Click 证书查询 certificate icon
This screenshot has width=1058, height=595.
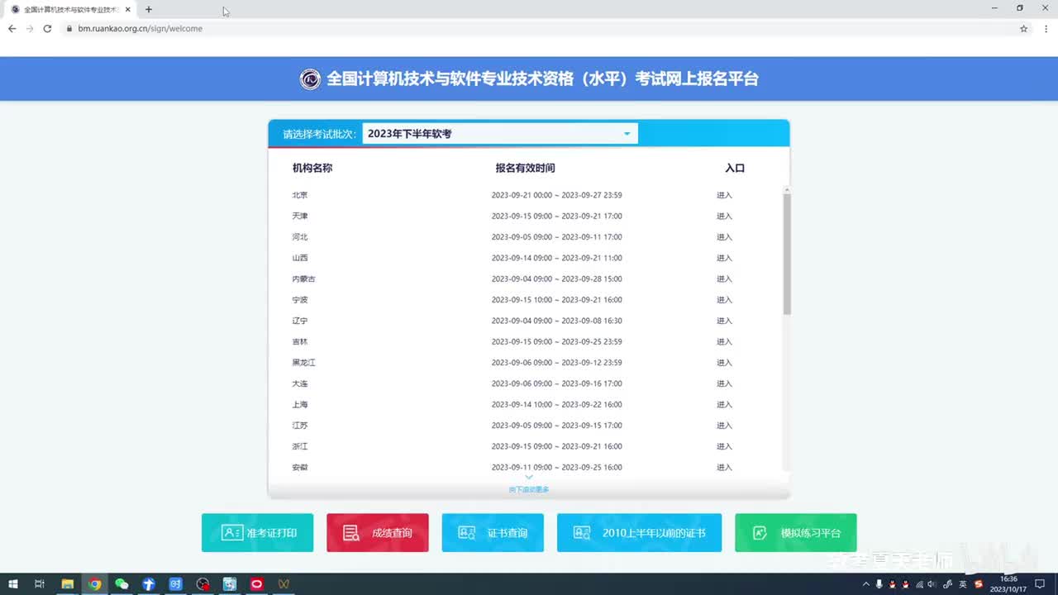pos(467,533)
